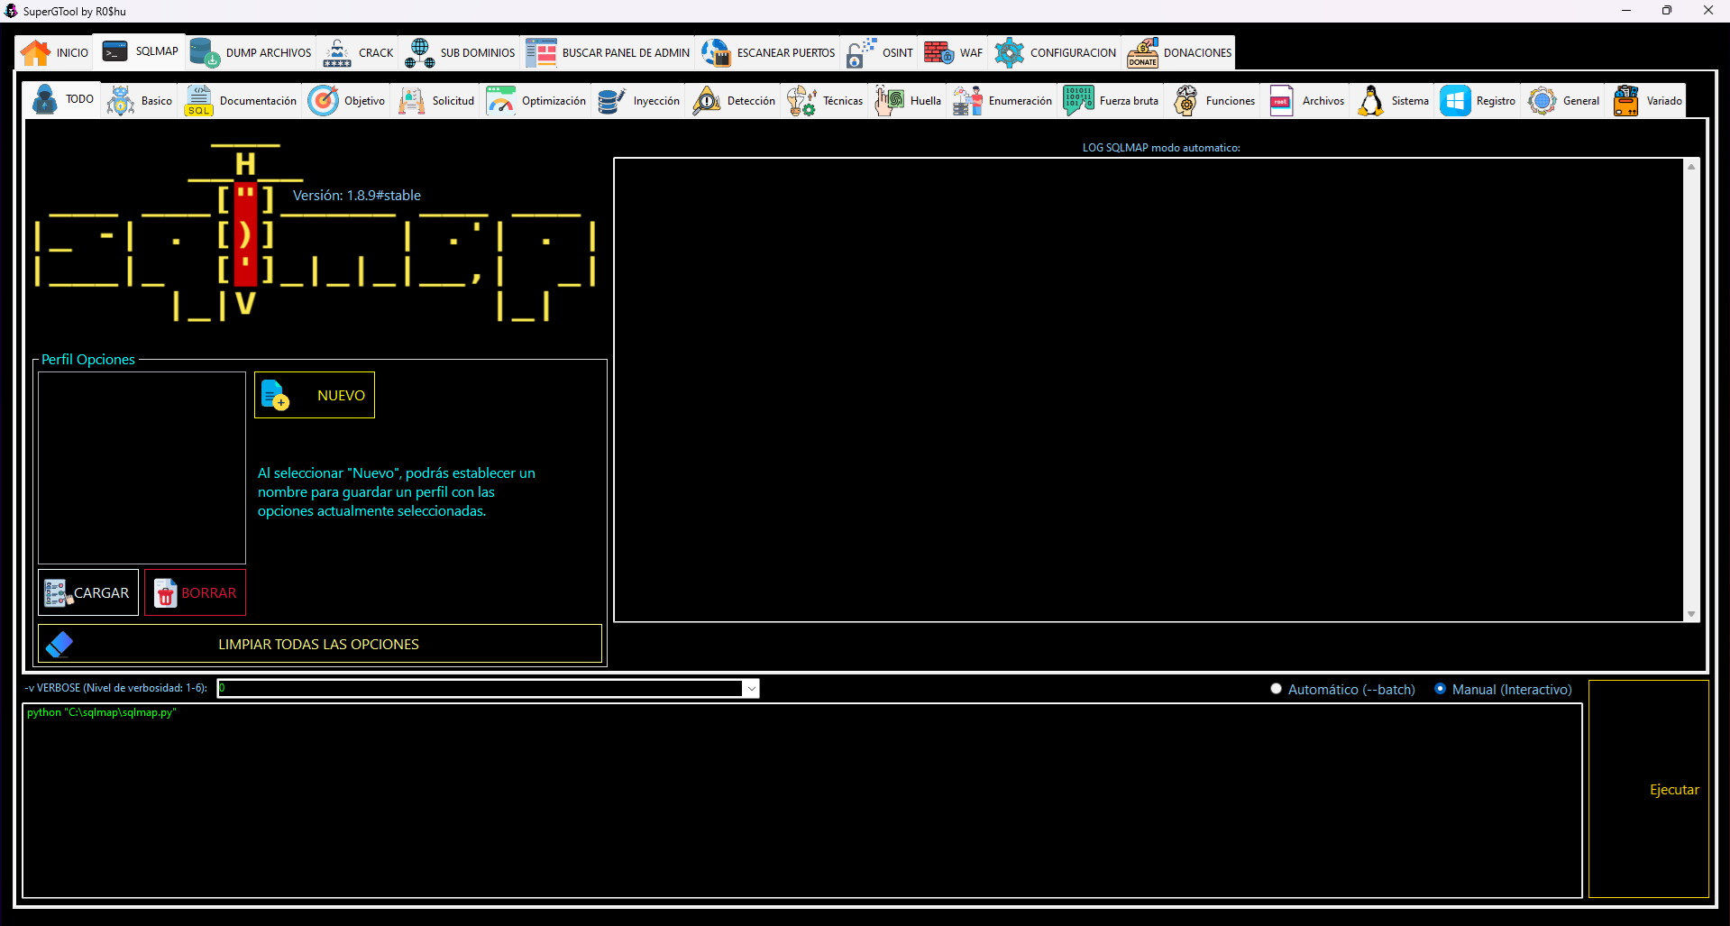Click the Enumeración servers icon
The height and width of the screenshot is (926, 1730).
click(x=967, y=101)
